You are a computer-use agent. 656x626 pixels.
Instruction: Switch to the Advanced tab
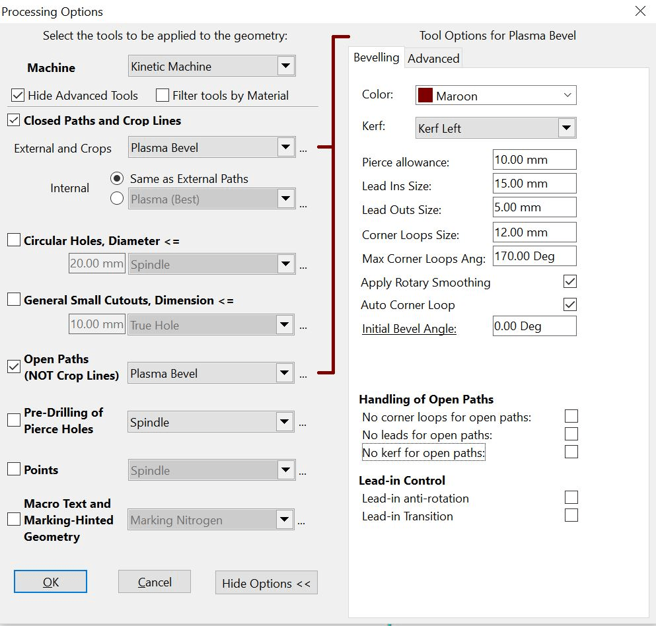pyautogui.click(x=433, y=58)
